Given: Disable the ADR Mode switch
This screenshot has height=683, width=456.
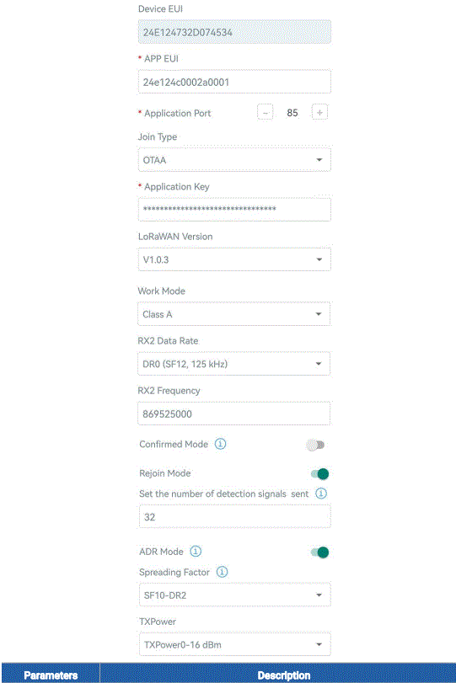Looking at the screenshot, I should pos(319,552).
